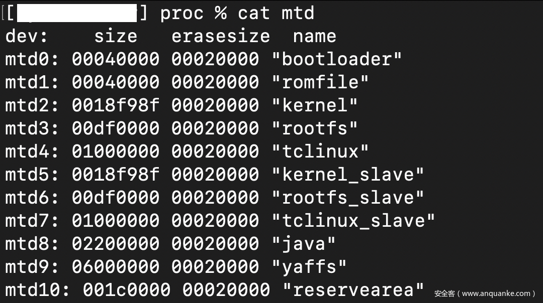Click the "tclinux_slave" partition name
Image resolution: width=543 pixels, height=303 pixels.
point(353,220)
